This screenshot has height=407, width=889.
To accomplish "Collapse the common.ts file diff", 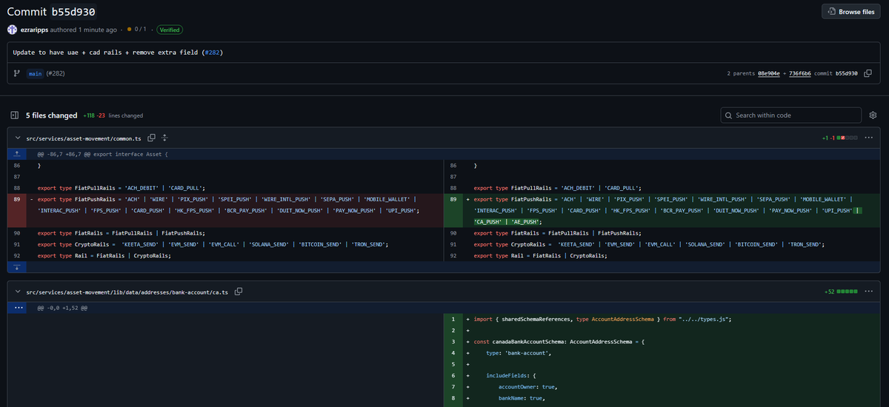I will (x=17, y=138).
